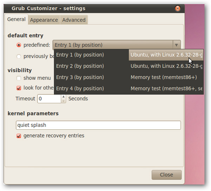Image resolution: width=211 pixels, height=191 pixels.
Task: Click the kernel parameters text field
Action: click(x=98, y=125)
